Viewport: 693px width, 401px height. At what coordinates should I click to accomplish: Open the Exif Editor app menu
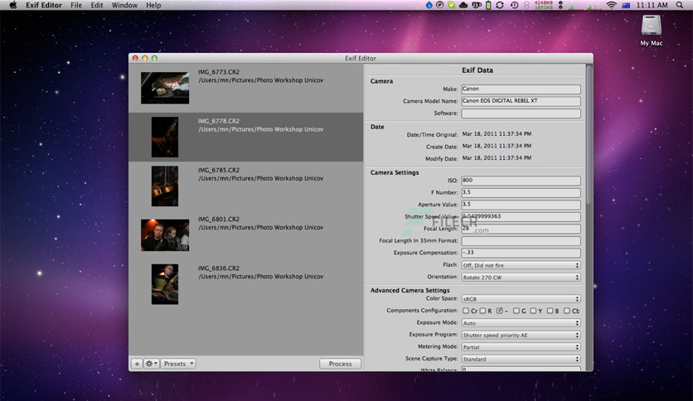[x=43, y=5]
